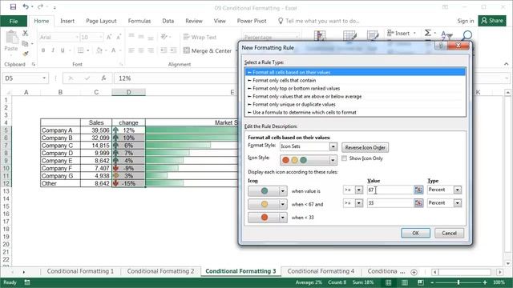Screen dimensions: 513x288
Task: Click the zoom slider handle in status bar
Action: click(x=458, y=282)
